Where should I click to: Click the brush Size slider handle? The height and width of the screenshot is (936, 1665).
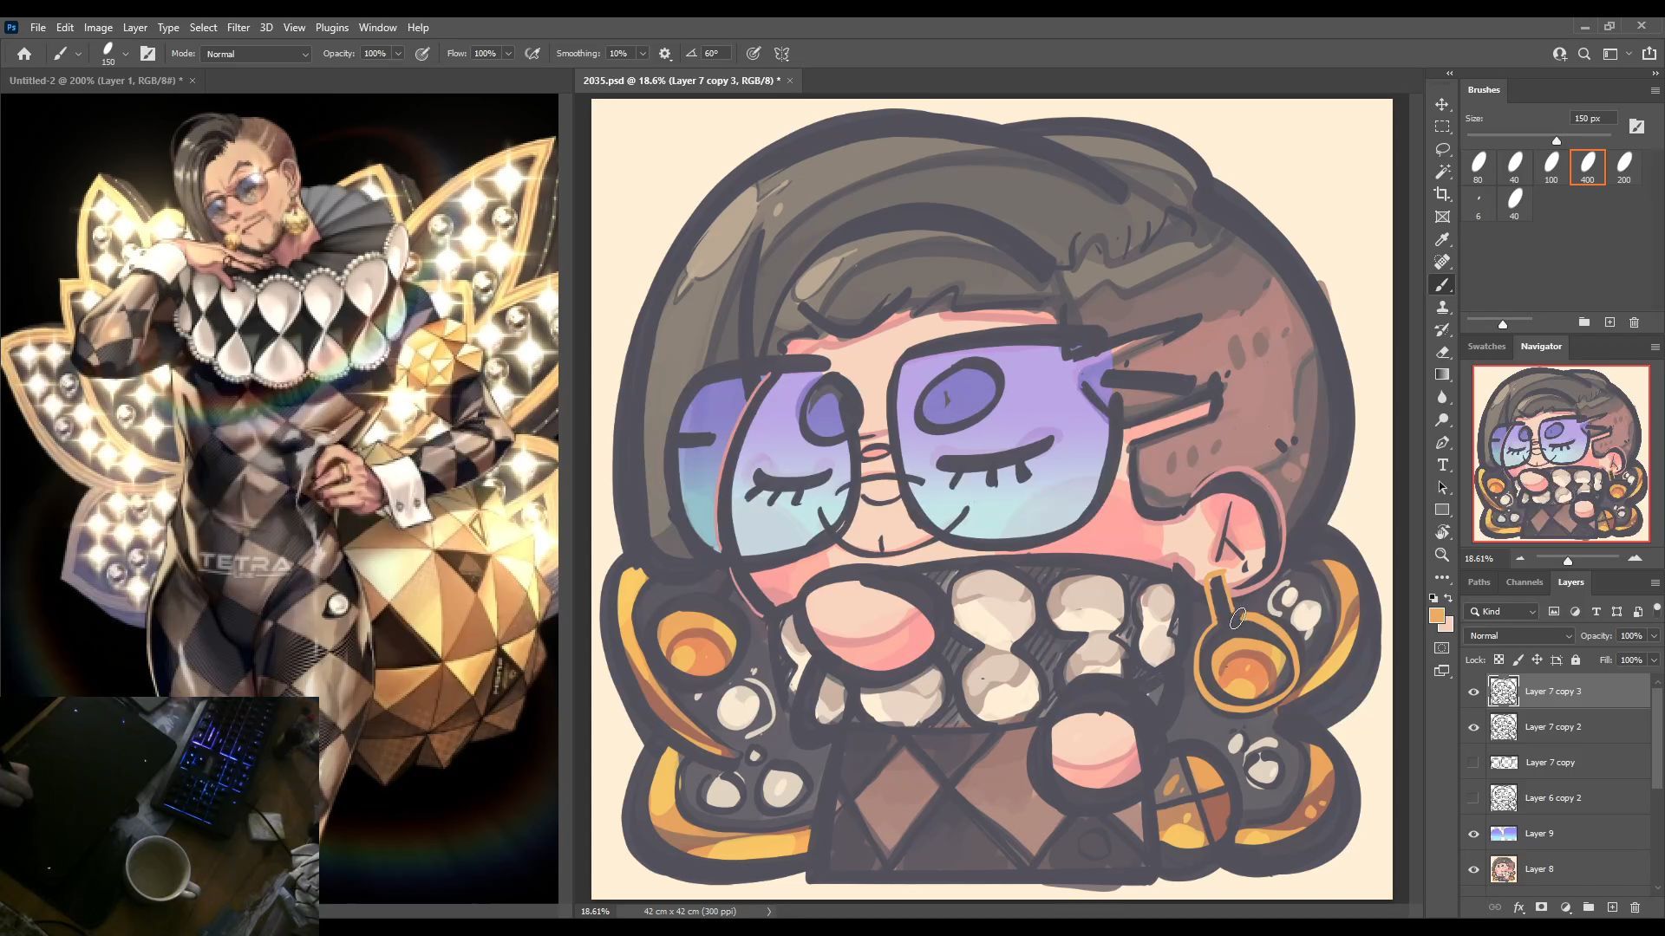1556,140
